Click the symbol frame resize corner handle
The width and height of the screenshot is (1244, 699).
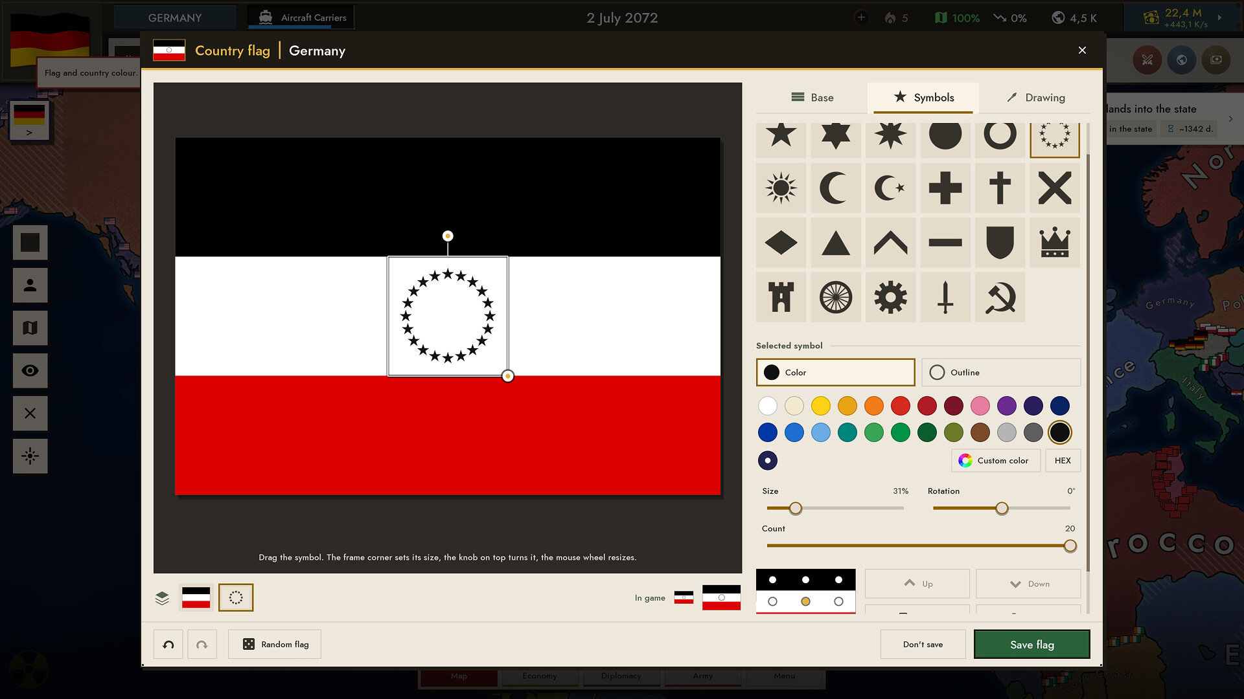coord(508,376)
